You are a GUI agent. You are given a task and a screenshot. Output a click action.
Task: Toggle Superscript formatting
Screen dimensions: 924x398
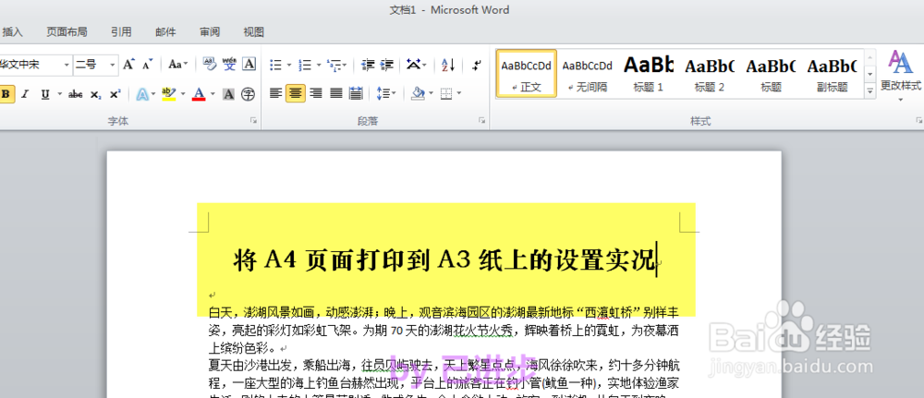115,94
